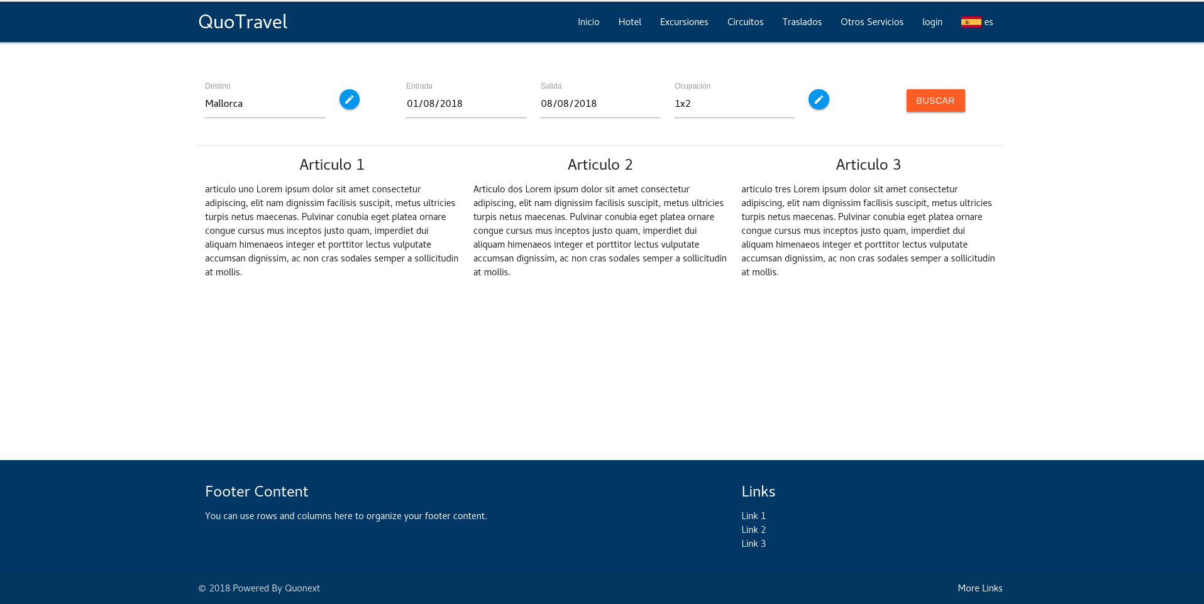The image size is (1204, 604).
Task: Click the pencil edit icon beside Destino
Action: [x=350, y=99]
